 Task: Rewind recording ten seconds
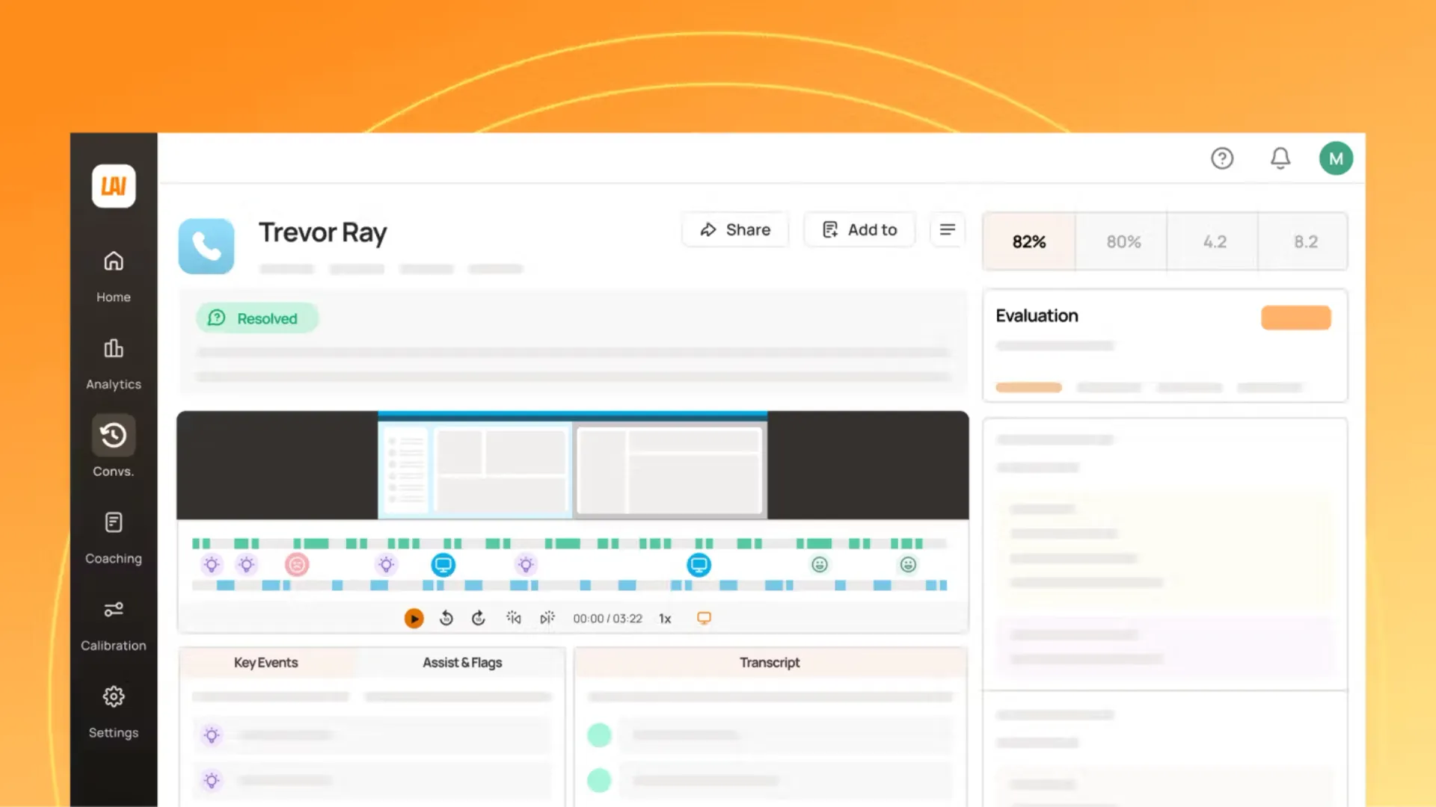[447, 618]
